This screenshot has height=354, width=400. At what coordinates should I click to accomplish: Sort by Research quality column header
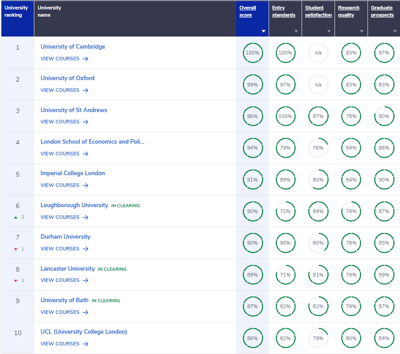click(349, 11)
